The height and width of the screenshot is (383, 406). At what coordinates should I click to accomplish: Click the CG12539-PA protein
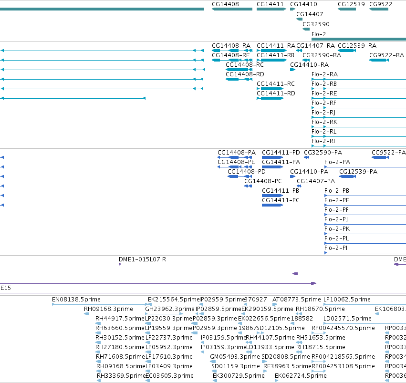(x=358, y=172)
